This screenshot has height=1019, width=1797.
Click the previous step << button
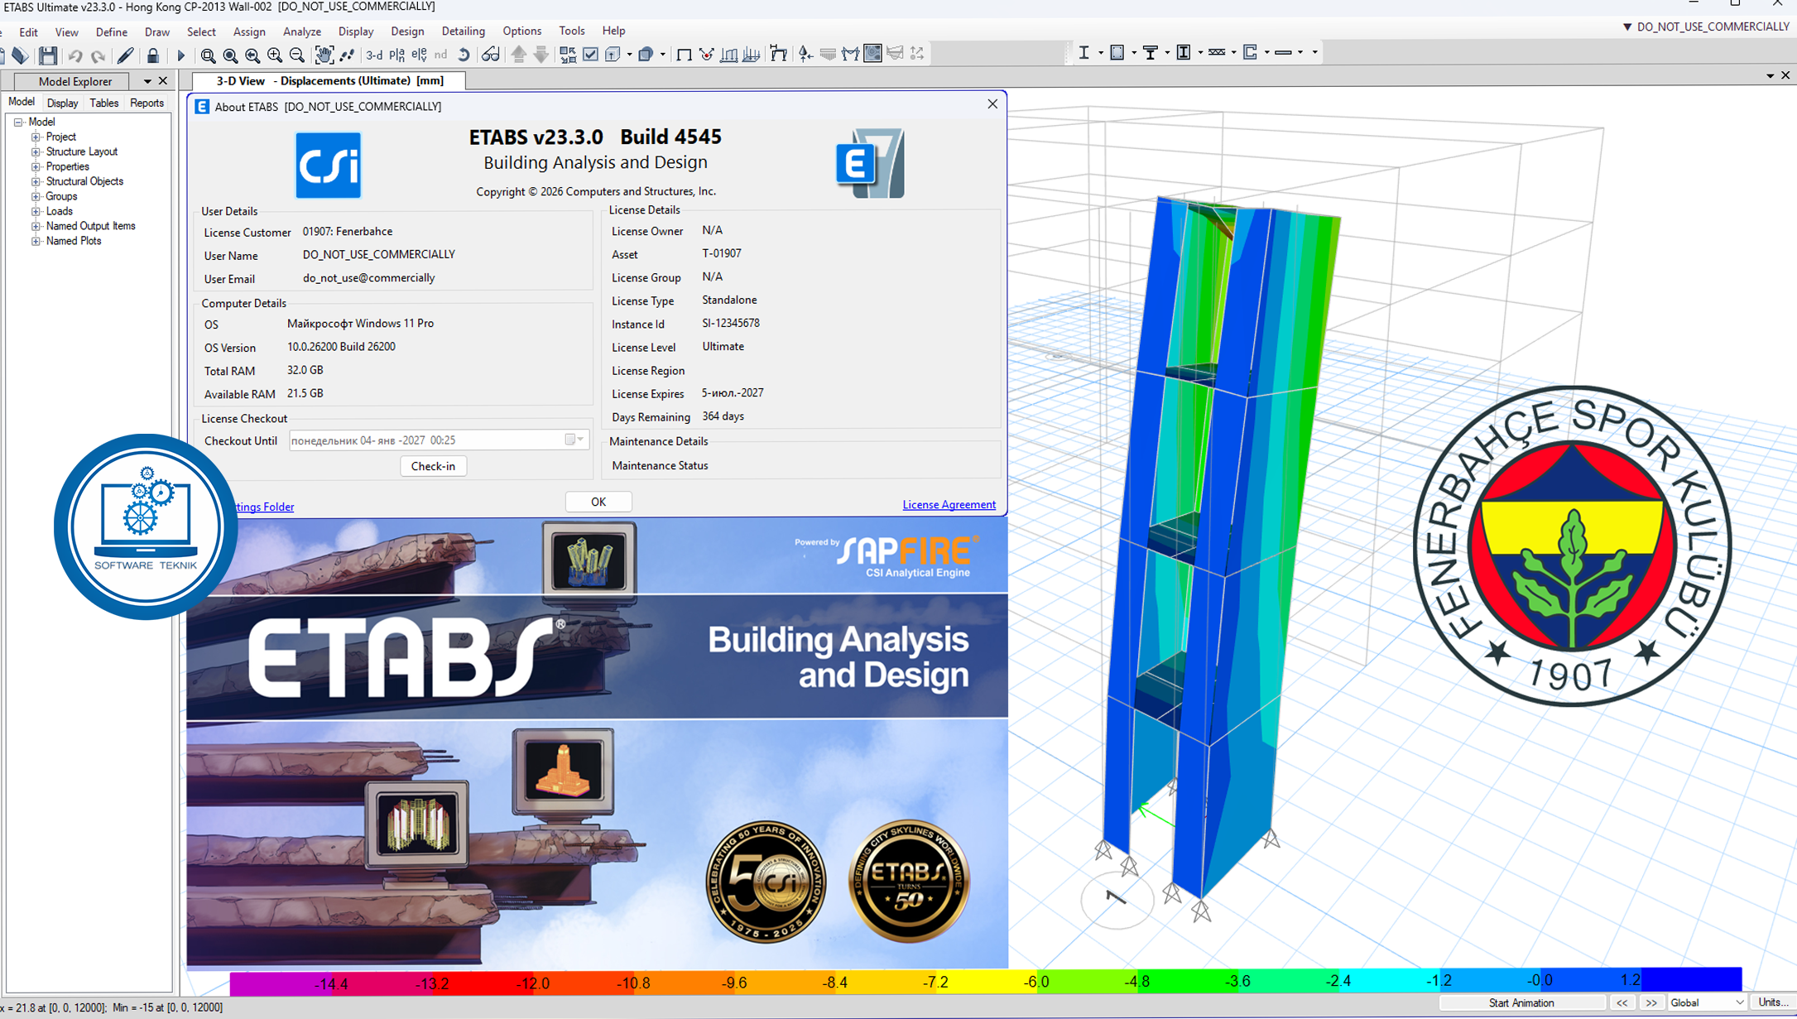tap(1622, 1003)
